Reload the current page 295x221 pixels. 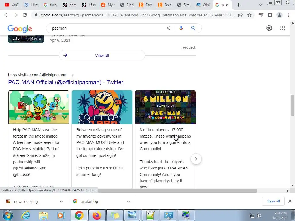pos(25,15)
